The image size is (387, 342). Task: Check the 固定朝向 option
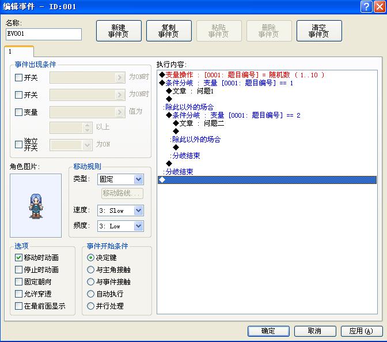point(19,281)
